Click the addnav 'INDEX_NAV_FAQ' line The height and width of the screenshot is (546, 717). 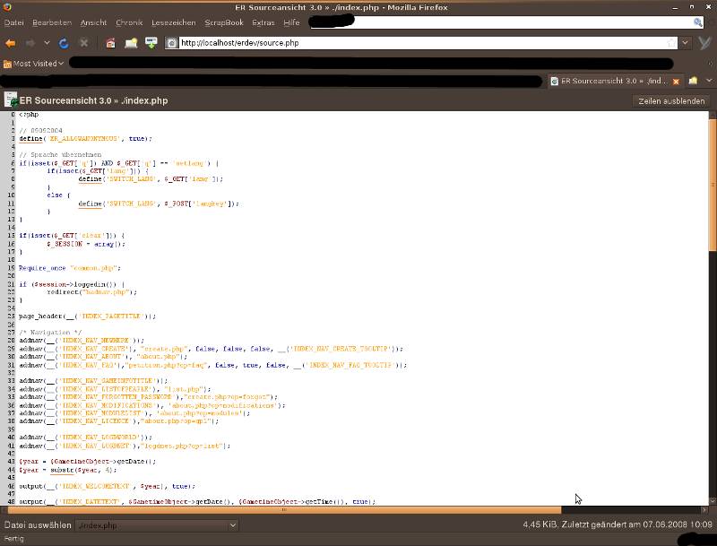[213, 365]
